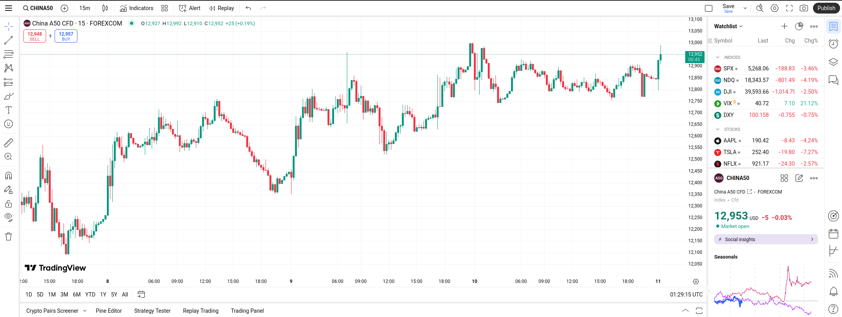Open symbol search CHINA50

(38, 8)
